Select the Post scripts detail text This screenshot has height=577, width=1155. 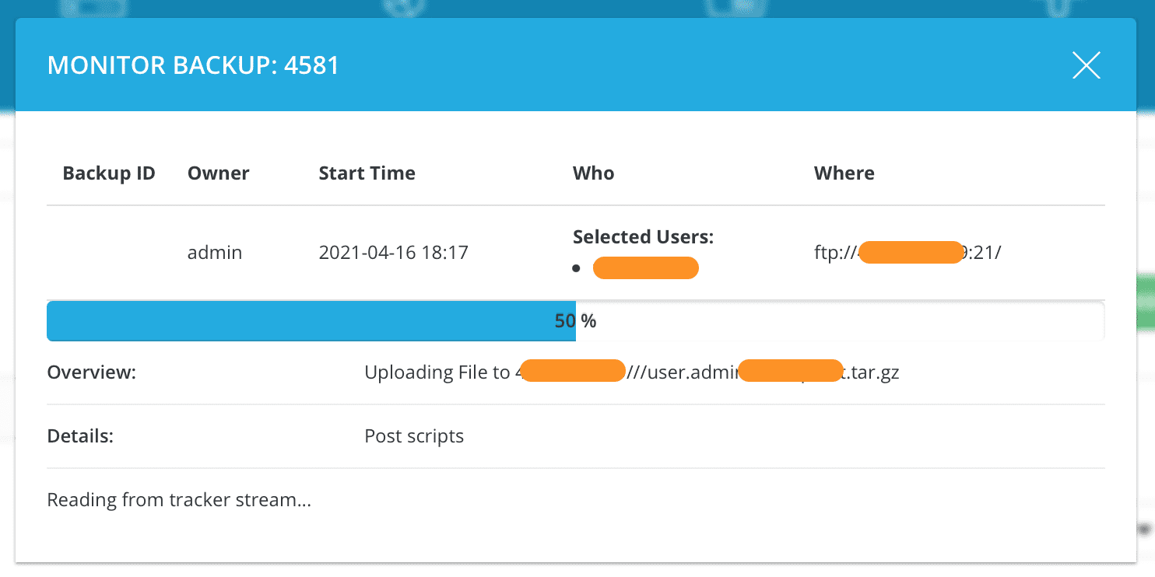(x=414, y=436)
